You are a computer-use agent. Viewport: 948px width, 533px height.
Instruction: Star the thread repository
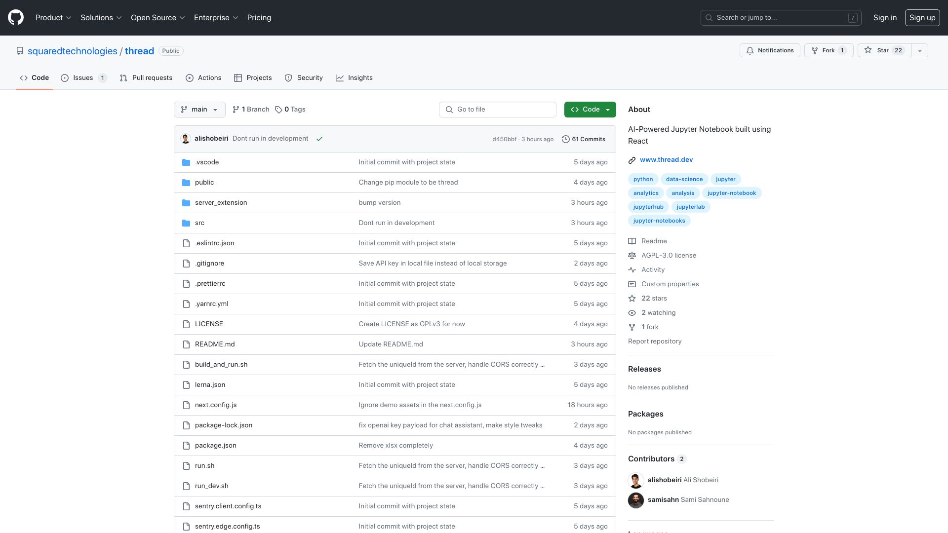884,50
